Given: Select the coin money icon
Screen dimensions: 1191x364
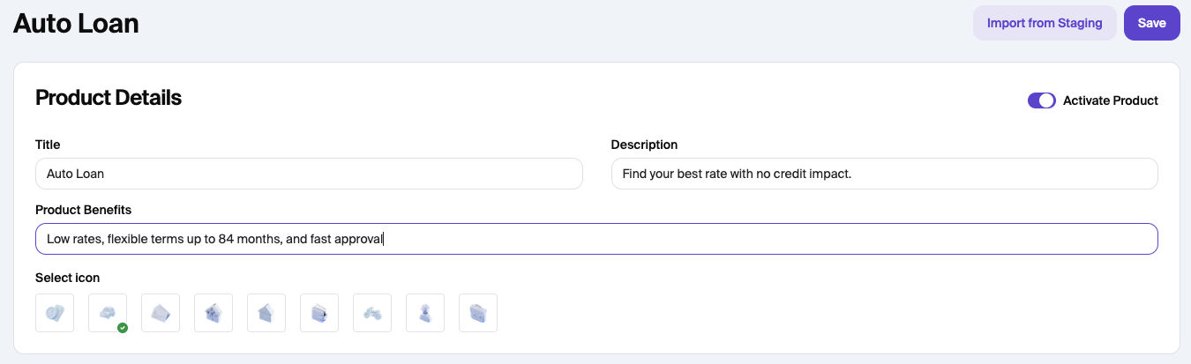Looking at the screenshot, I should [x=55, y=313].
